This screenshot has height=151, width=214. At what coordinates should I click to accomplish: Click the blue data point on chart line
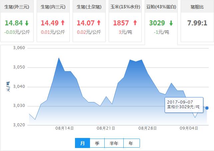click(207, 108)
